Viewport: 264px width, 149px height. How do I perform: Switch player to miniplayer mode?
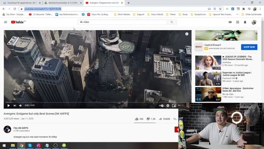click(x=174, y=106)
